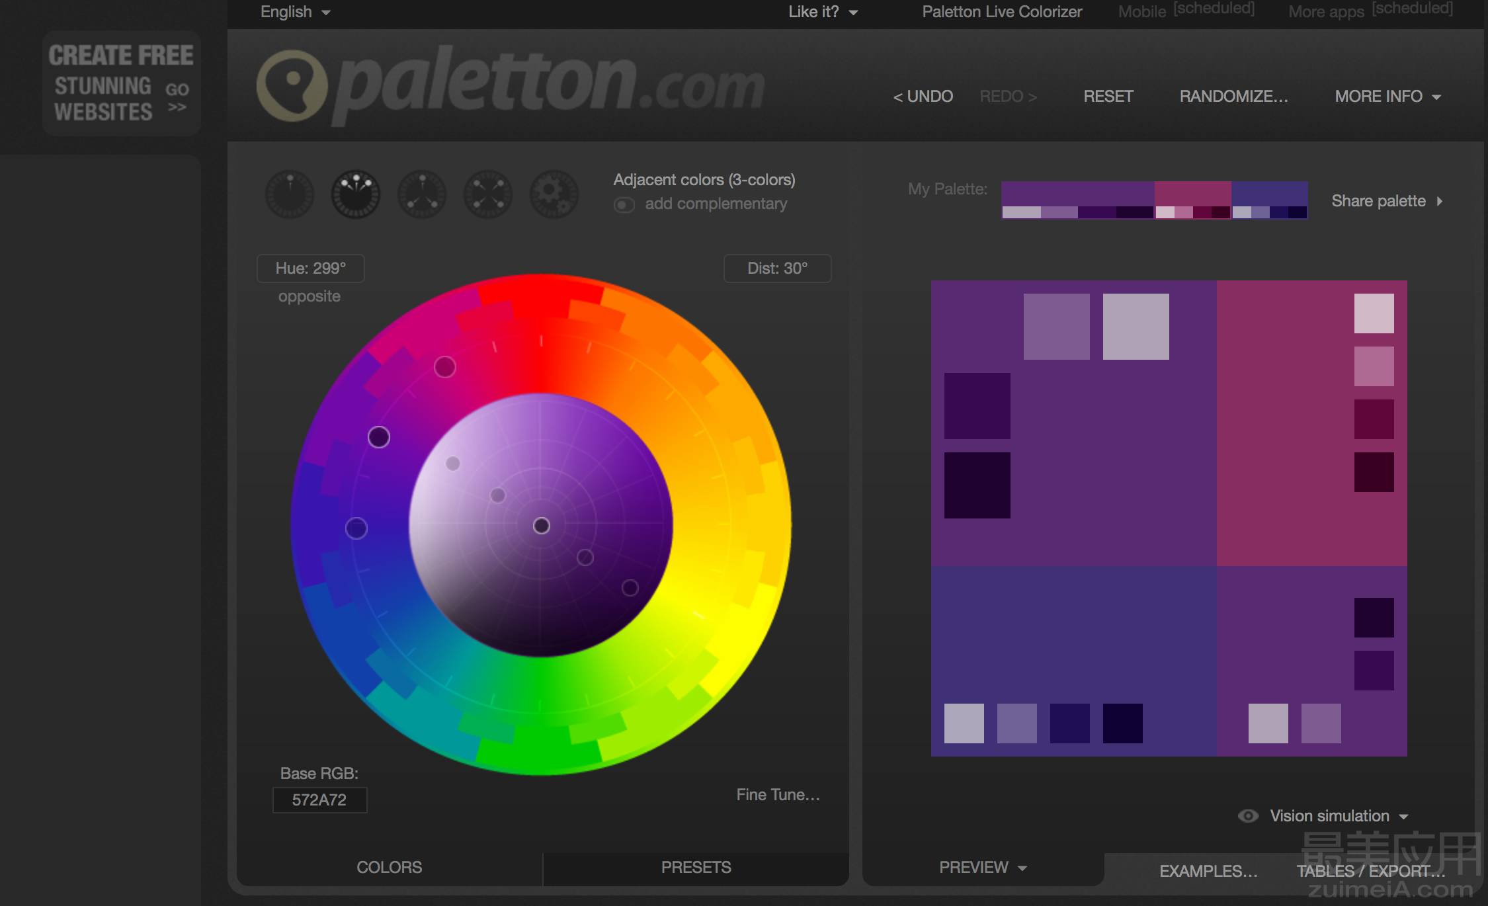Click the Hue 299° value box
The width and height of the screenshot is (1488, 906).
(311, 268)
